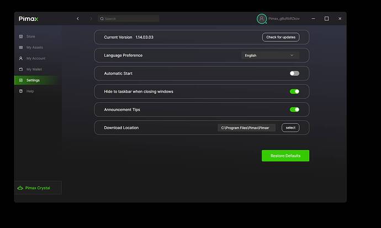Disable Hide to taskbar when closing windows

294,91
